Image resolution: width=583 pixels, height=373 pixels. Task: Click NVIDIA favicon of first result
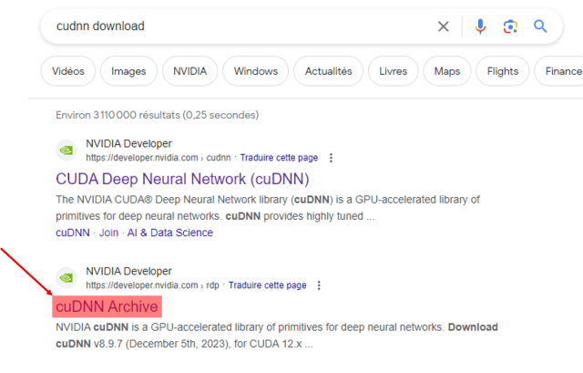click(66, 150)
